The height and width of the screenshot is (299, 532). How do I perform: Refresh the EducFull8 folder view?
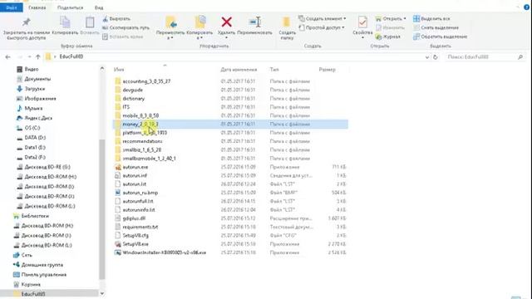(436, 57)
